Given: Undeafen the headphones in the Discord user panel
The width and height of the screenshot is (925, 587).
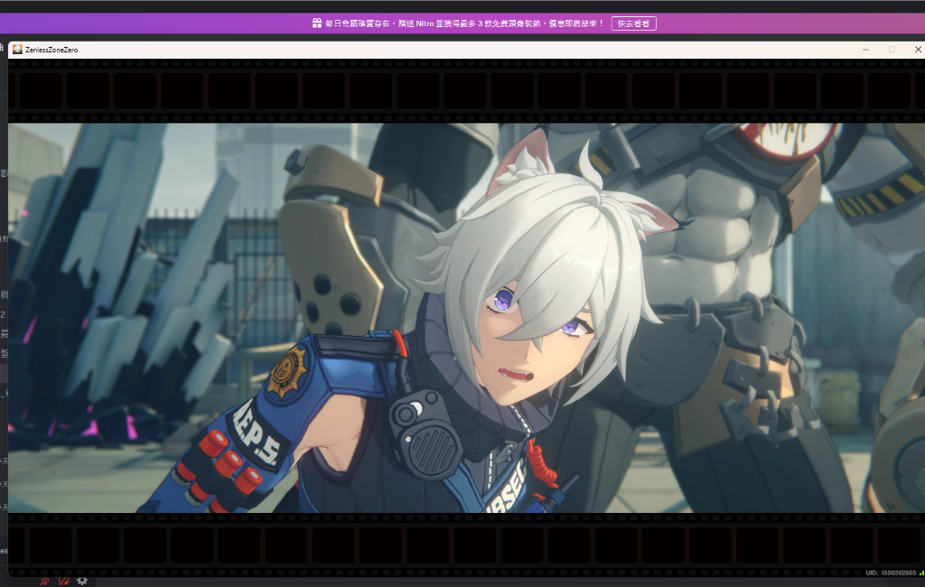Looking at the screenshot, I should coord(63,582).
